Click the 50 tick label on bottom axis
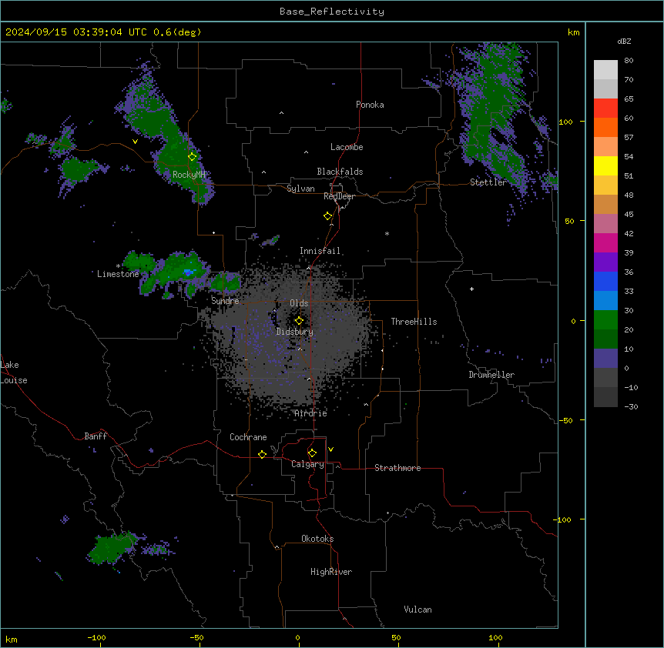 click(x=396, y=637)
